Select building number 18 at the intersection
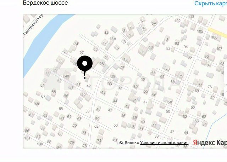 126,59
